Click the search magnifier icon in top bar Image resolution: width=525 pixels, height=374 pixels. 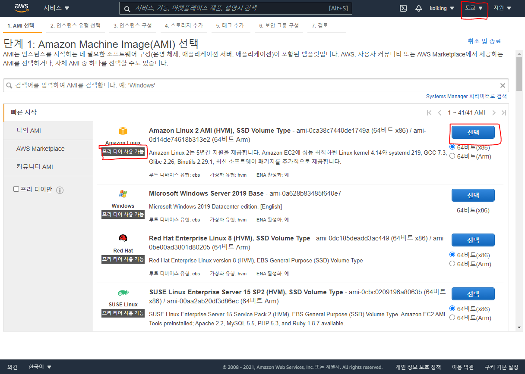(127, 9)
